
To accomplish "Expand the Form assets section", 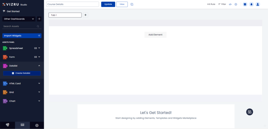I will coord(39,57).
